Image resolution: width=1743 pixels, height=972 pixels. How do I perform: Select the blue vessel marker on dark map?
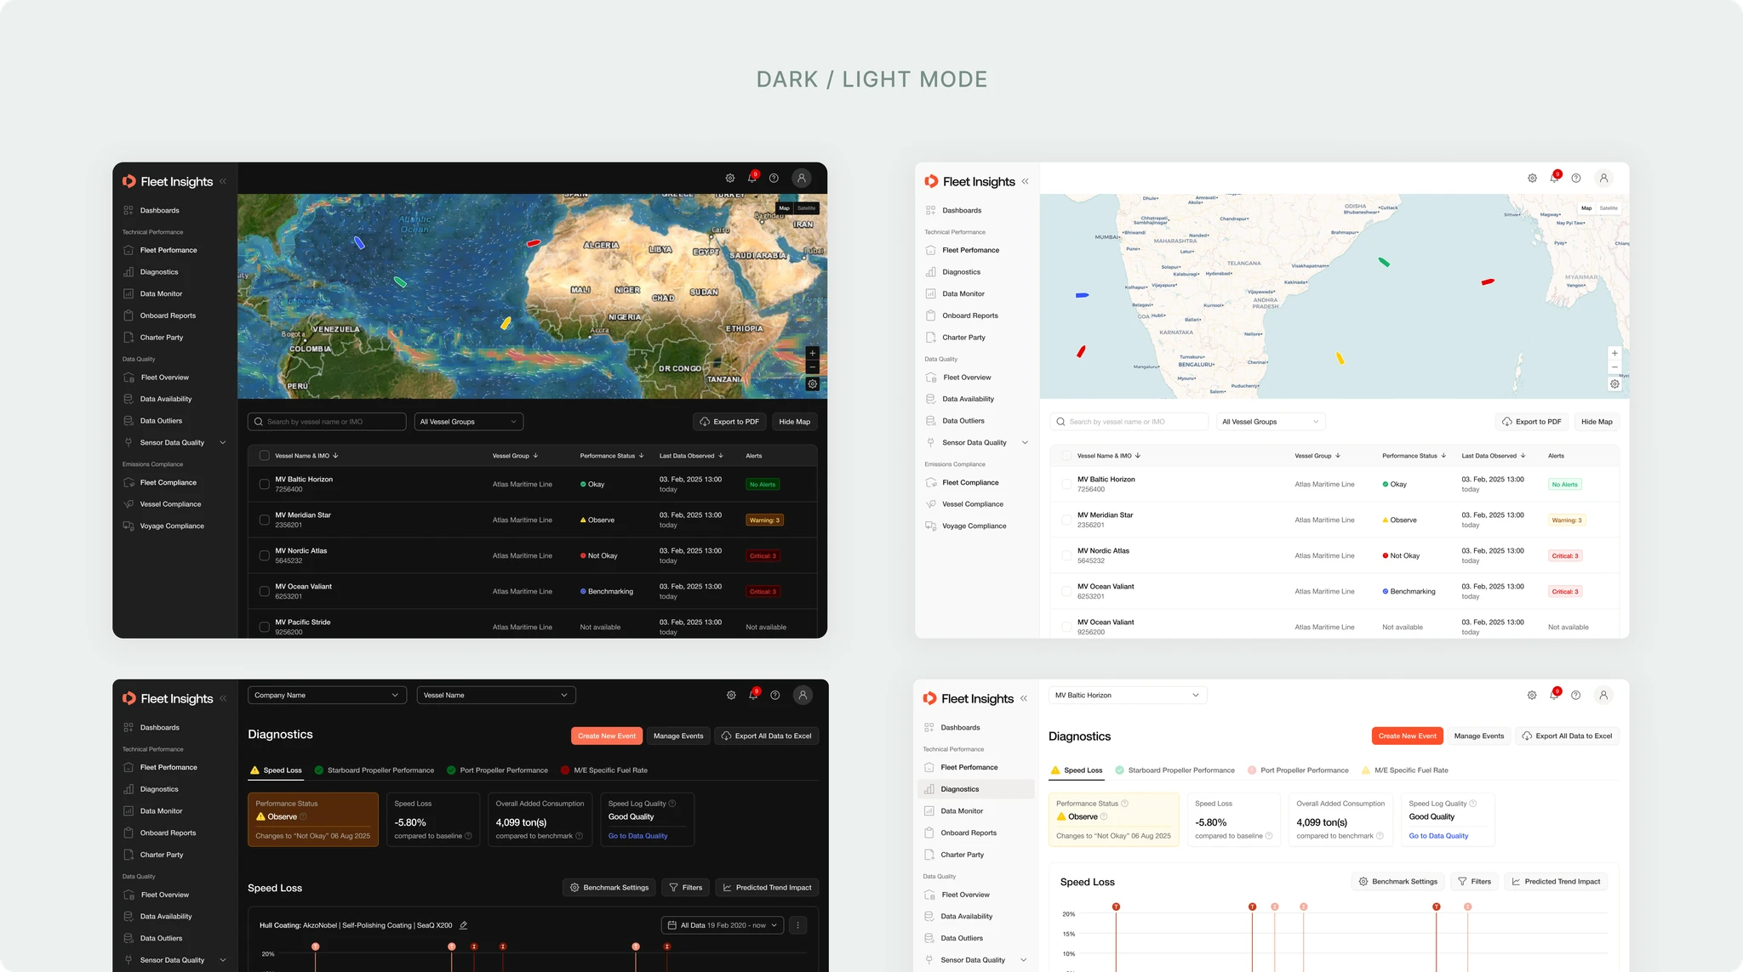click(359, 243)
